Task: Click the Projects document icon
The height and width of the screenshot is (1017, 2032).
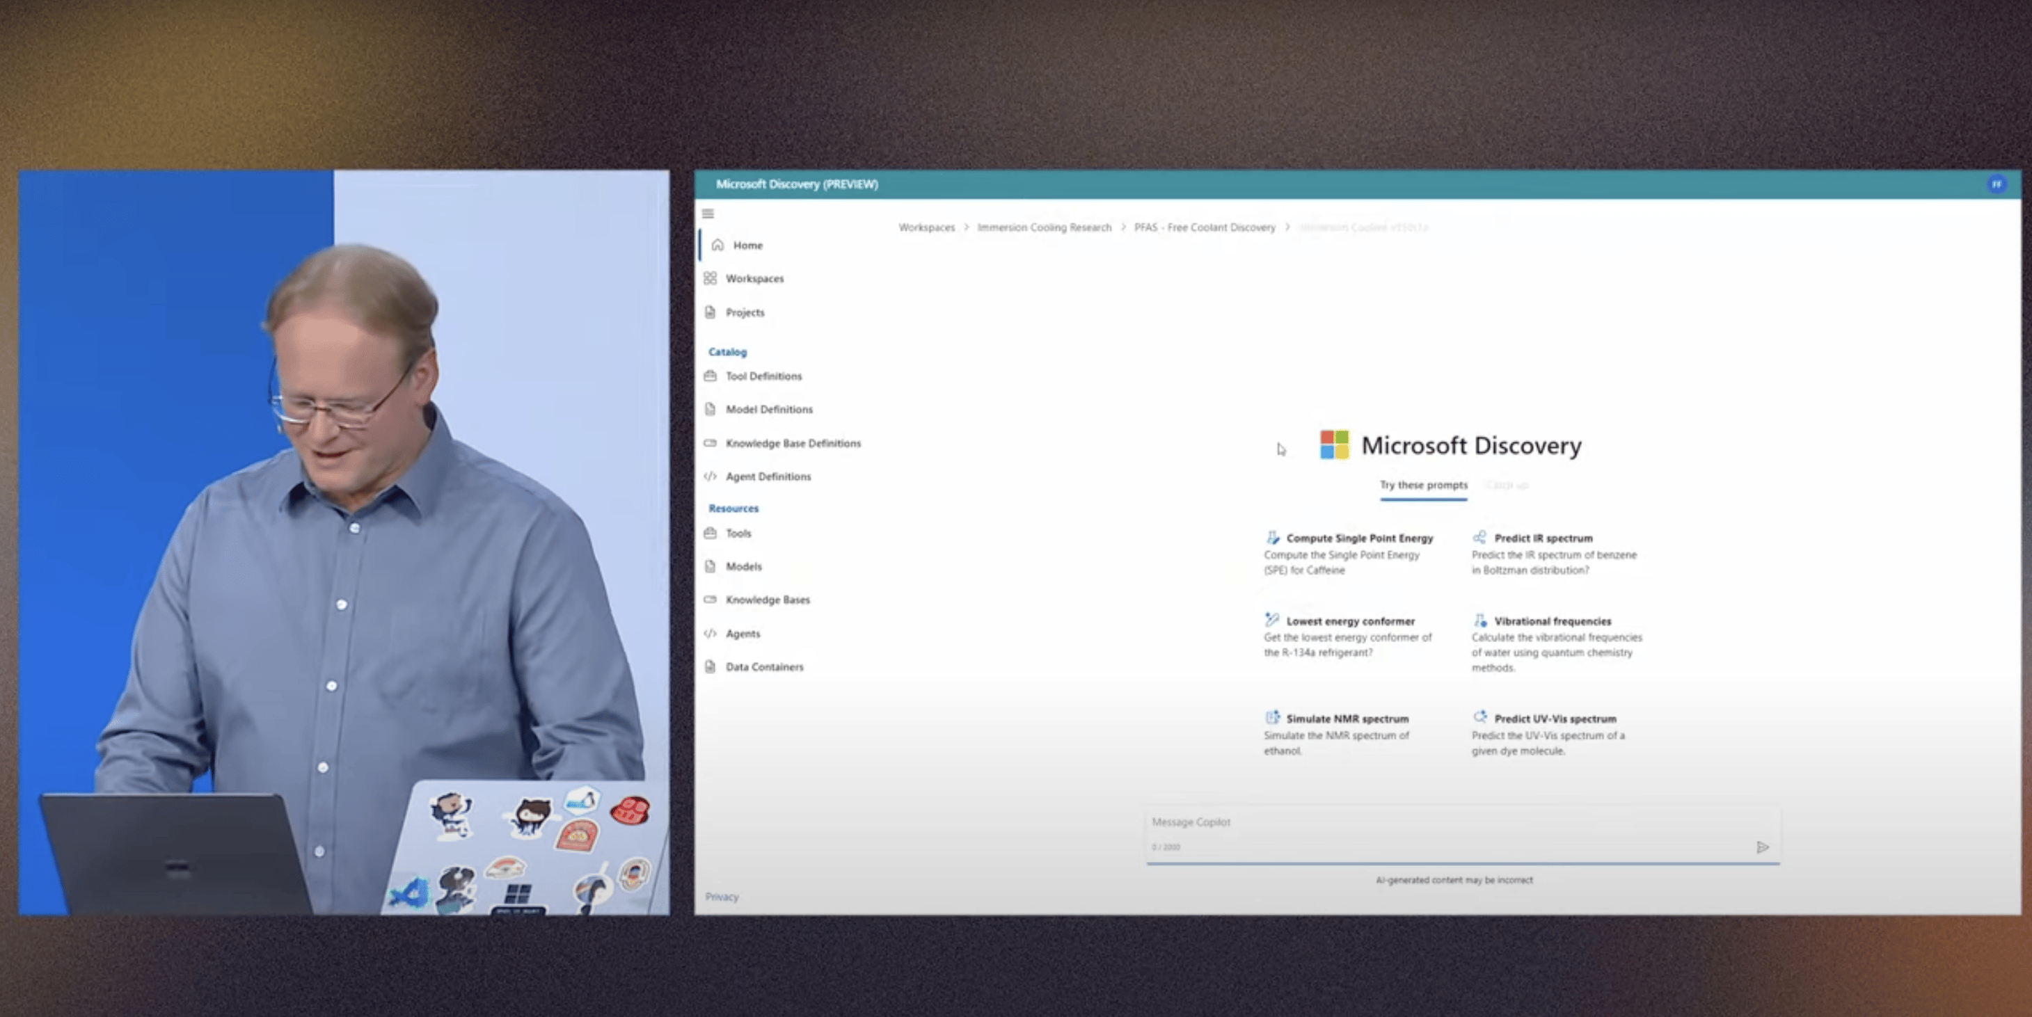Action: coord(710,312)
